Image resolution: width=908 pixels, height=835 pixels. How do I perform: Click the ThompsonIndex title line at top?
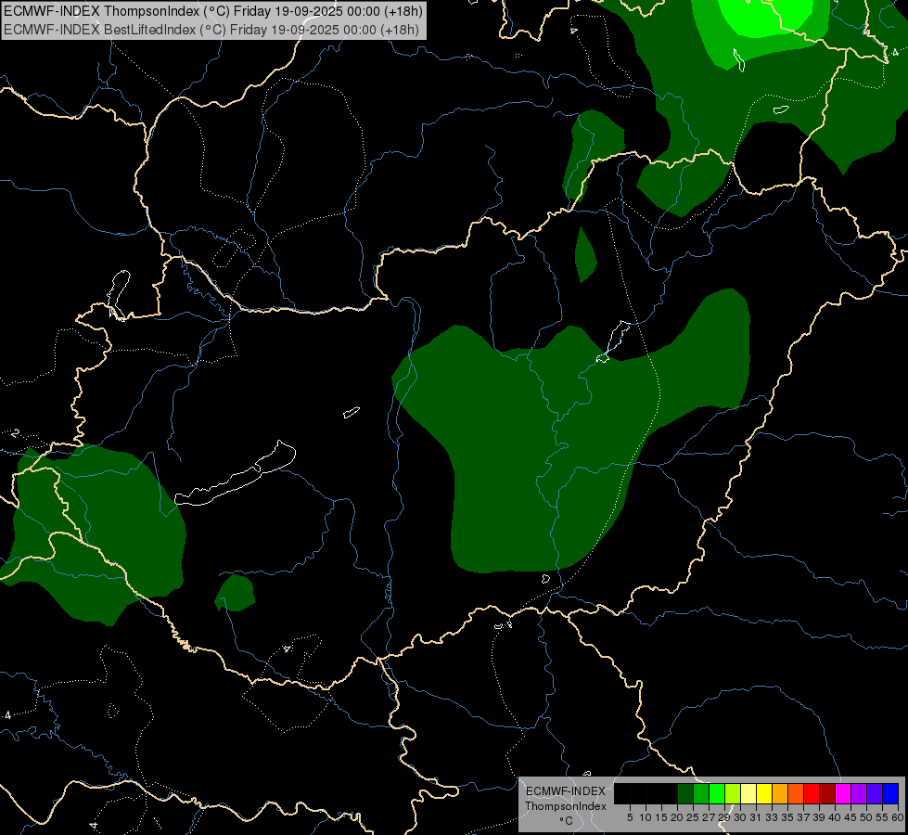(213, 11)
